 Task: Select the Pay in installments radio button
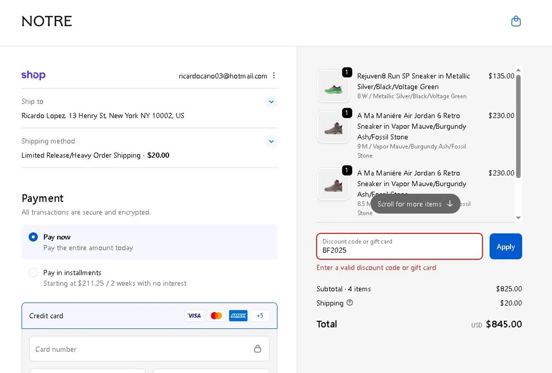33,272
